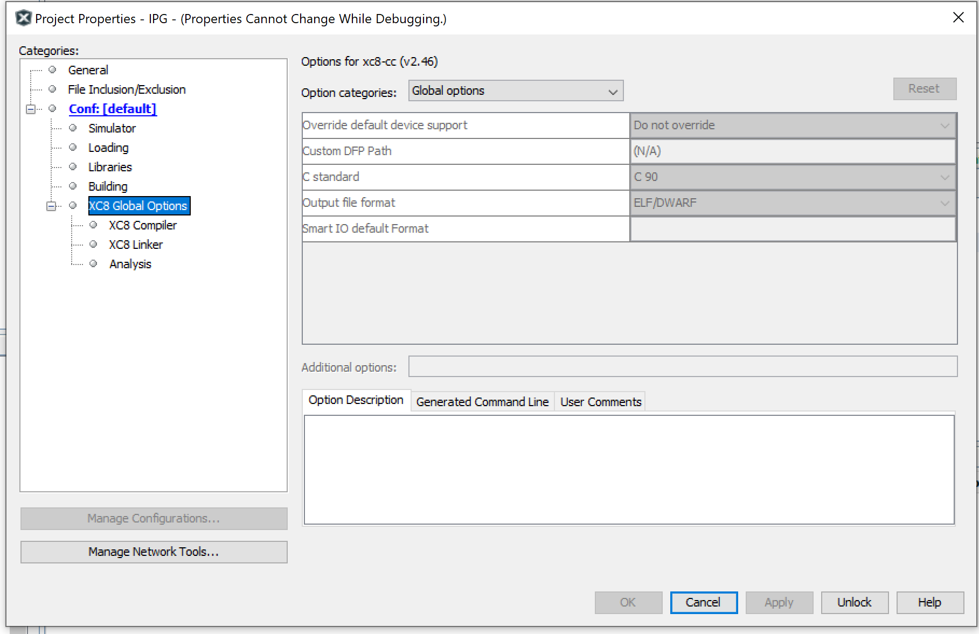
Task: Click the Additional options text field
Action: tap(683, 367)
